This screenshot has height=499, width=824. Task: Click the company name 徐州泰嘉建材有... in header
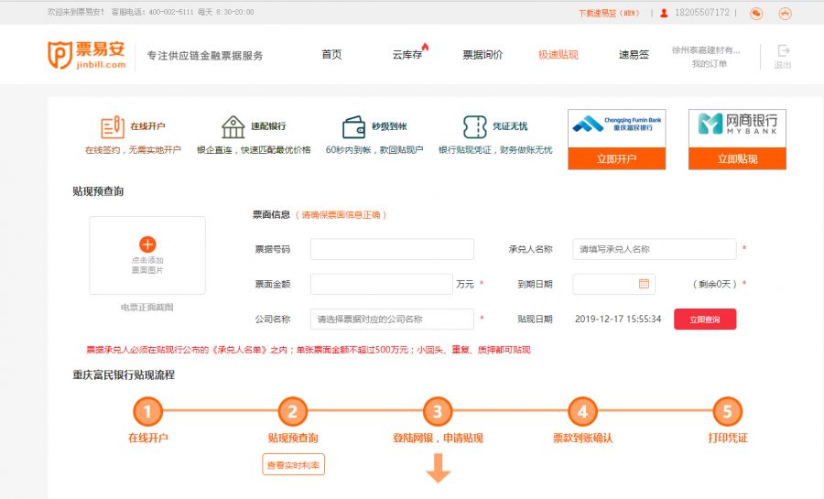coord(706,50)
